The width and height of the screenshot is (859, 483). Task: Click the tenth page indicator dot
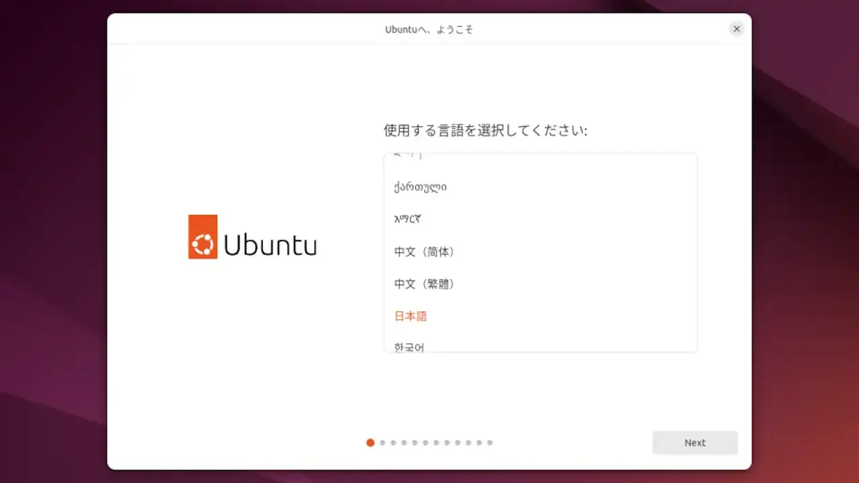(x=468, y=443)
